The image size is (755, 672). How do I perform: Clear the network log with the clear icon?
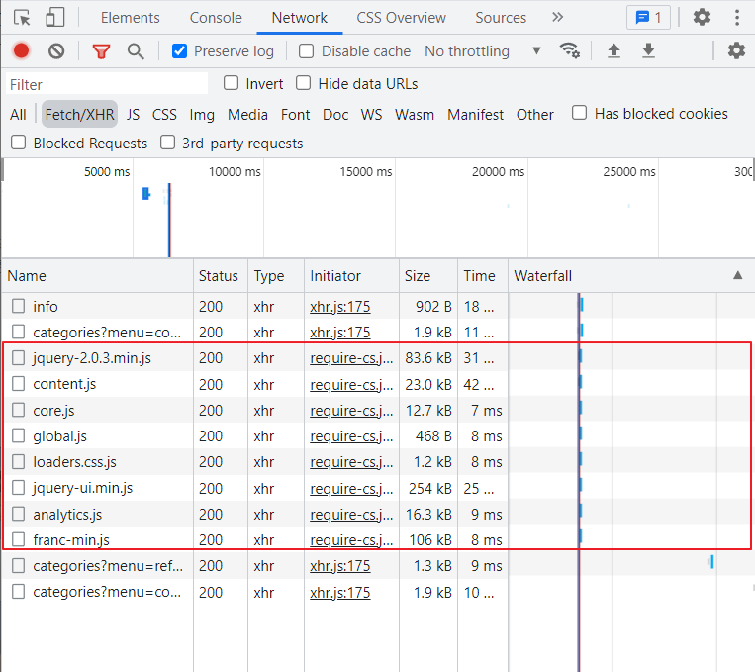click(56, 51)
